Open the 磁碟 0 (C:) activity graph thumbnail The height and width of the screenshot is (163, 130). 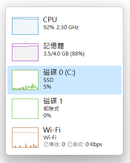tap(25, 80)
